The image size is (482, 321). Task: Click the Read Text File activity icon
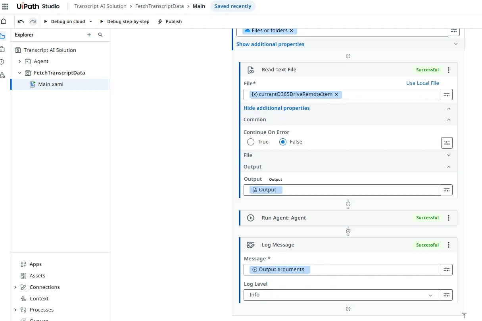coord(251,70)
